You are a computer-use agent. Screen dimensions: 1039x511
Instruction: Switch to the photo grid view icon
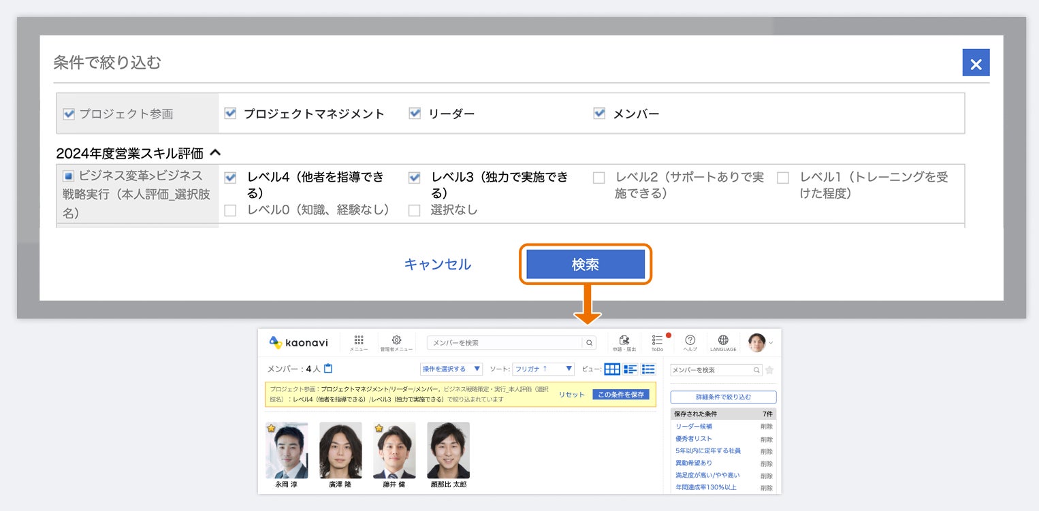(612, 369)
